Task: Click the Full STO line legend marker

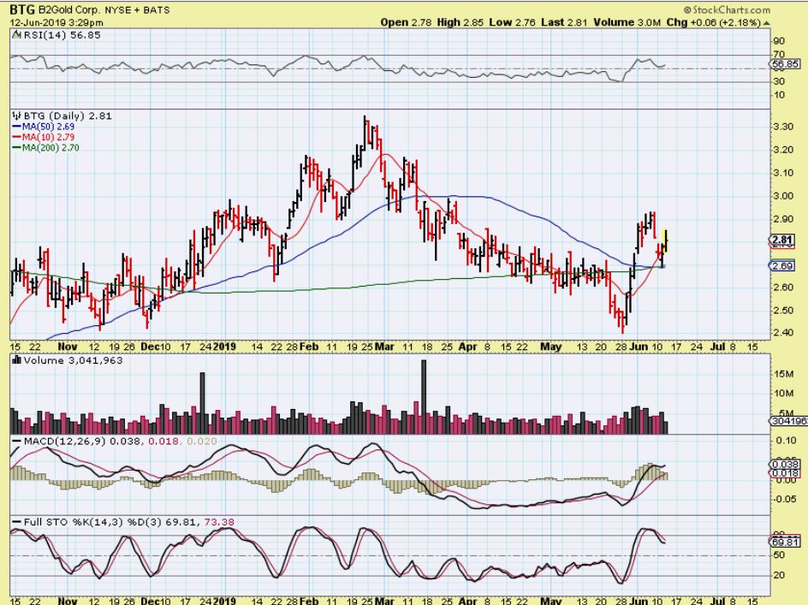Action: click(x=15, y=521)
